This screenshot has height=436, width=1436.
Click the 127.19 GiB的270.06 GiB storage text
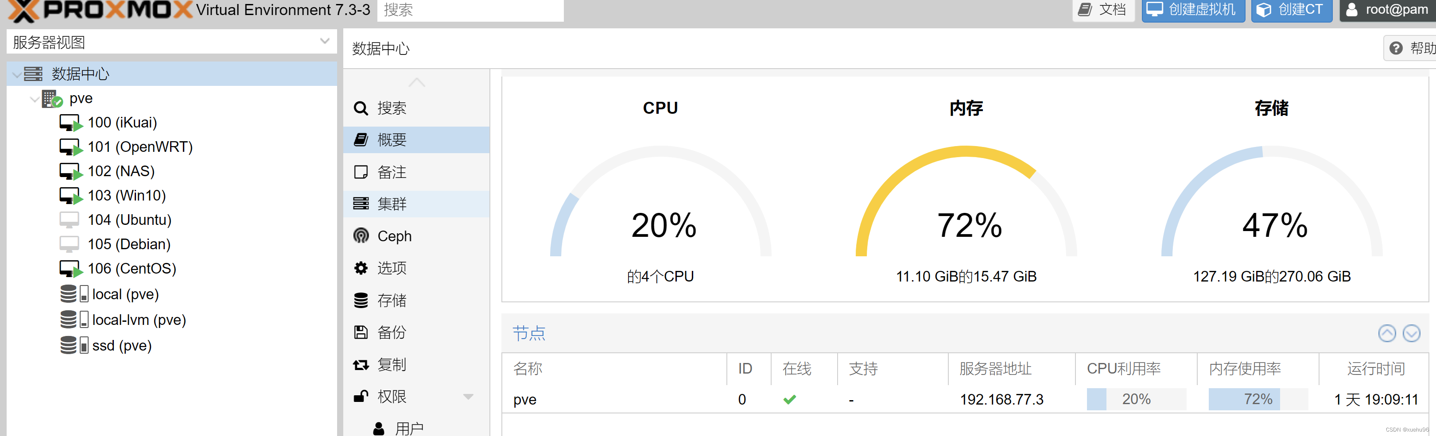[x=1272, y=277]
